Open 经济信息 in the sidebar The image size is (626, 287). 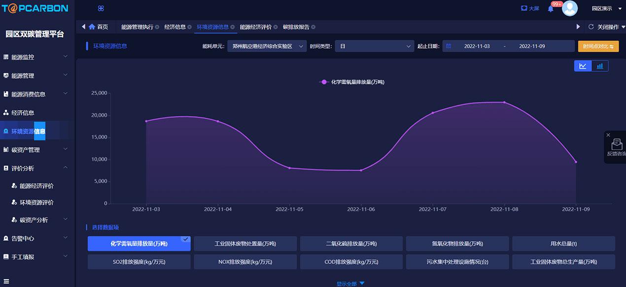coord(23,113)
